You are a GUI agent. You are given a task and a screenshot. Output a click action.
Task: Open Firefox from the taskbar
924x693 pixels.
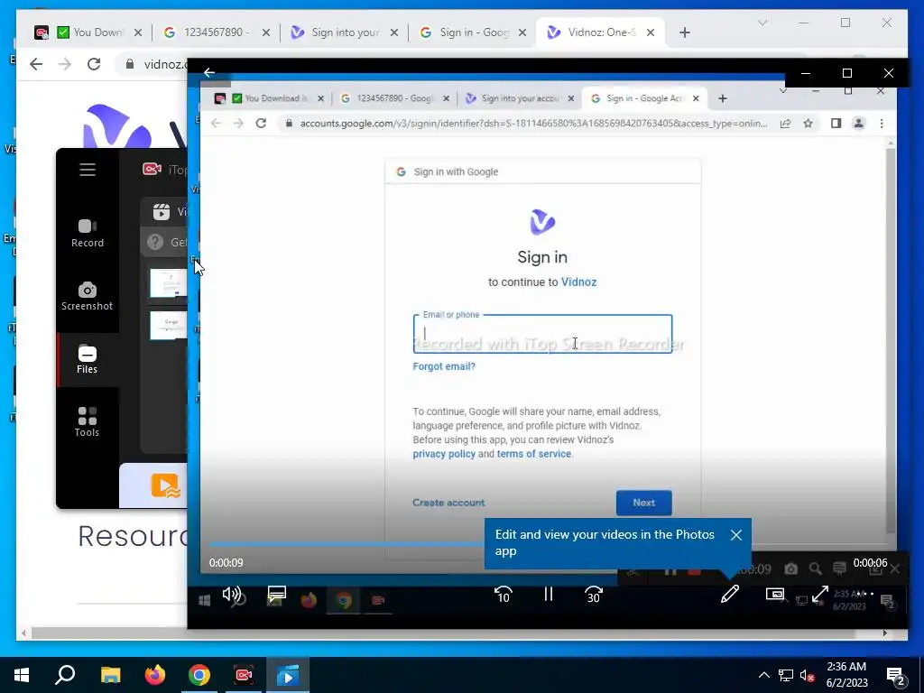[155, 675]
